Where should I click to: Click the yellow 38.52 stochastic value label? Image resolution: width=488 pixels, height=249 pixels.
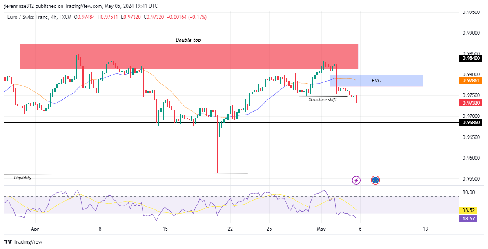tap(469, 209)
